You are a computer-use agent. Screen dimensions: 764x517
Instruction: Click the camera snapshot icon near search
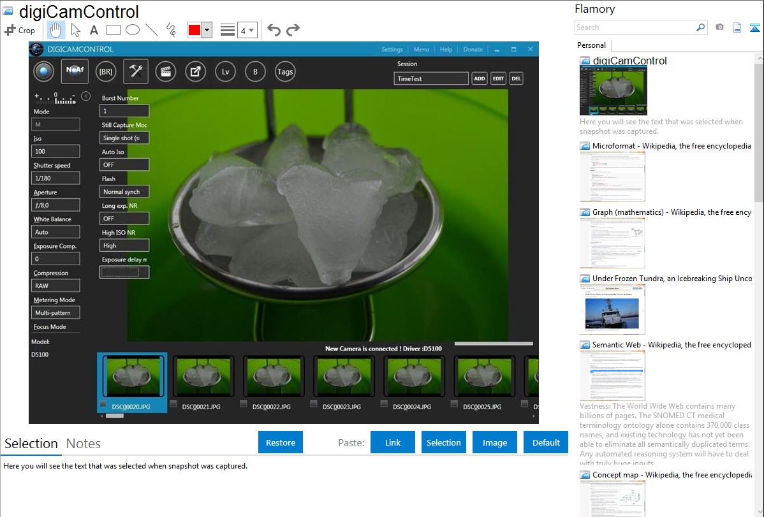(x=719, y=27)
